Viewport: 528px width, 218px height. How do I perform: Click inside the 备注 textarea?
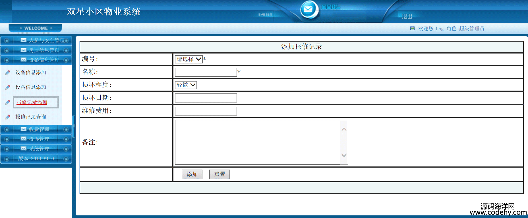point(258,142)
